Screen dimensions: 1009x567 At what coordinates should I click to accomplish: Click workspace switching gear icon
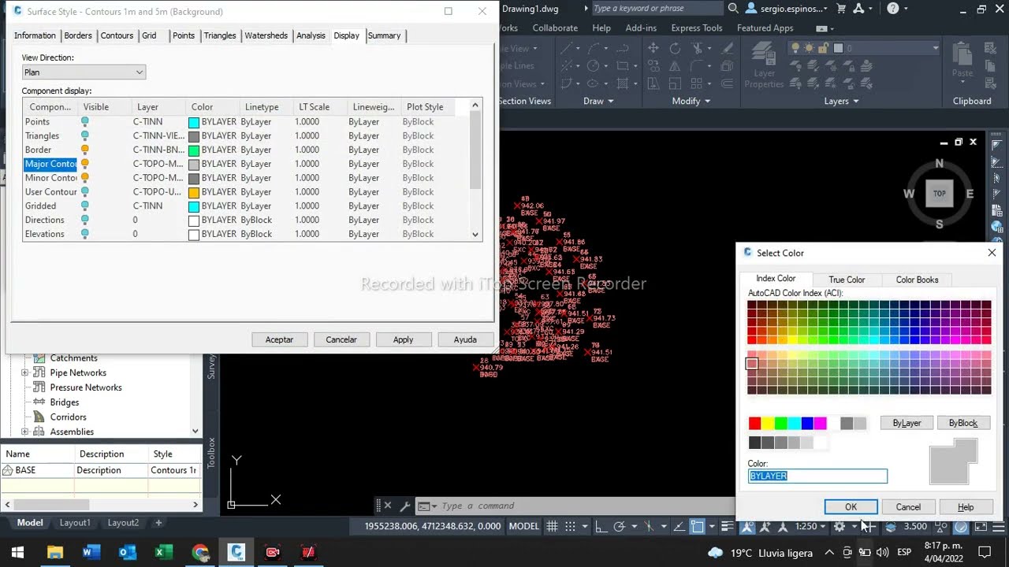pyautogui.click(x=840, y=526)
